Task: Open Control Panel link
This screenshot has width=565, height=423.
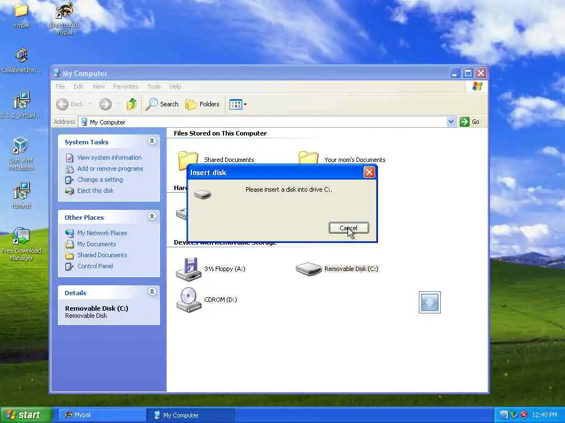Action: coord(95,266)
